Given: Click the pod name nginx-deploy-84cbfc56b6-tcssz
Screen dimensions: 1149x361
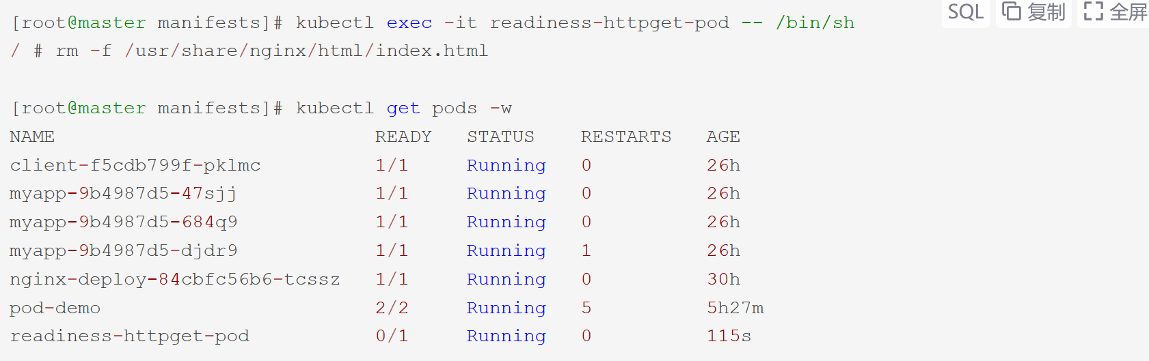Looking at the screenshot, I should coord(175,280).
